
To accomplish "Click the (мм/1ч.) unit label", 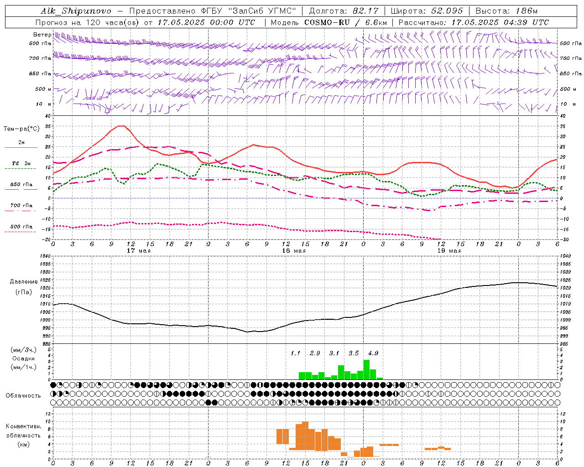I will [23, 367].
